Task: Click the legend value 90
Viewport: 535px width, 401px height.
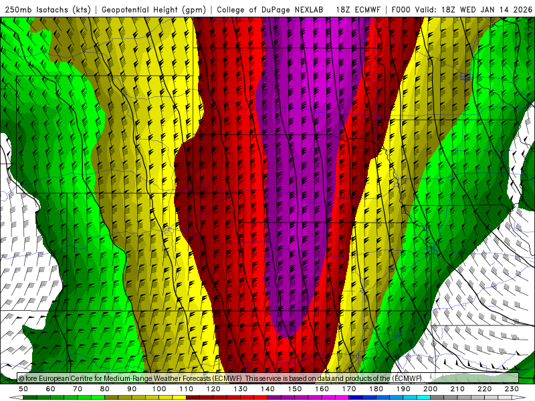Action: 132,389
